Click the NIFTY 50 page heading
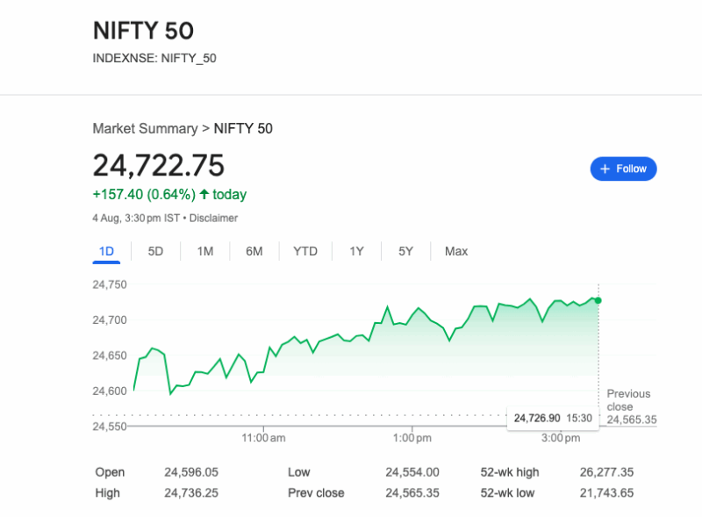Image resolution: width=702 pixels, height=517 pixels. click(143, 31)
